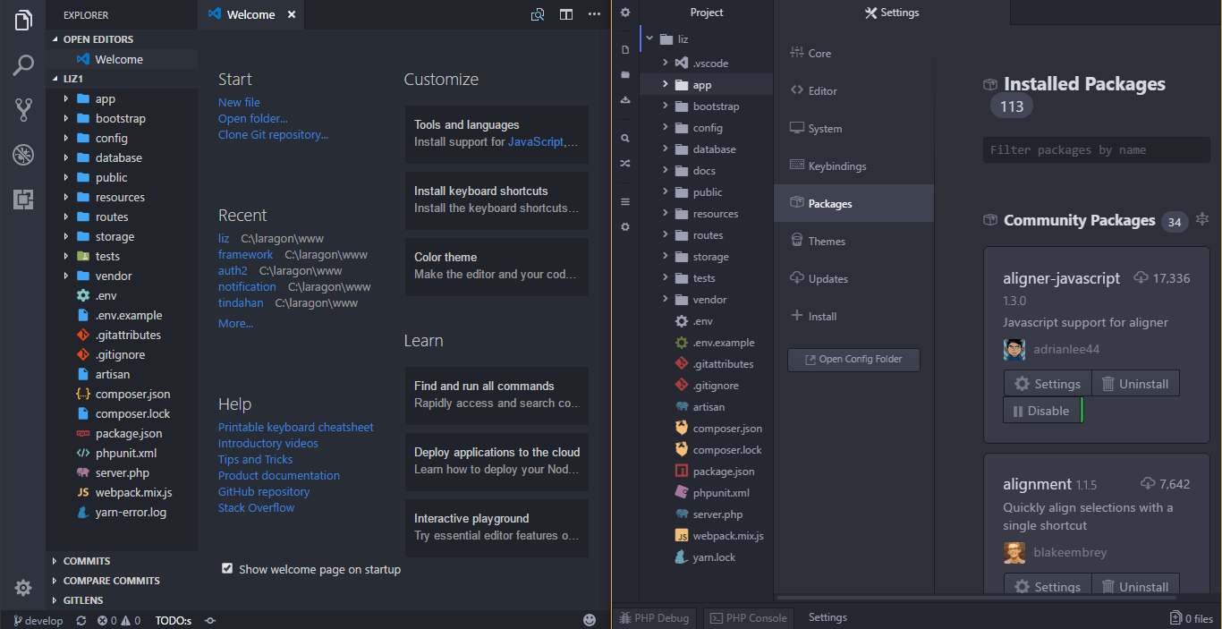Open the PHP Debug panel in Atom status bar
This screenshot has height=629, width=1222.
(654, 617)
